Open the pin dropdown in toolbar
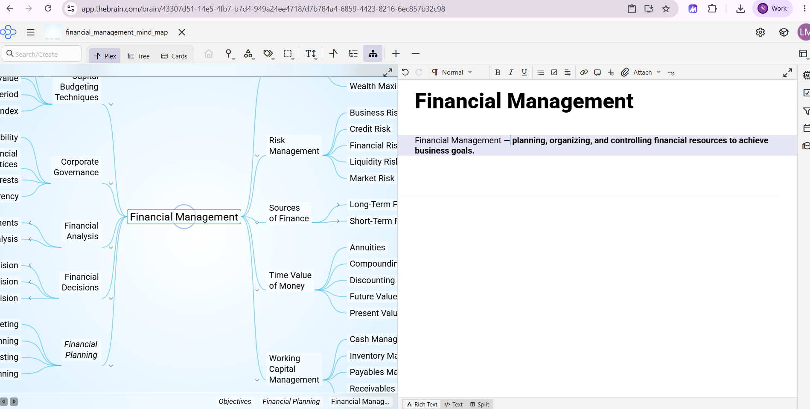The image size is (810, 409). 230,54
